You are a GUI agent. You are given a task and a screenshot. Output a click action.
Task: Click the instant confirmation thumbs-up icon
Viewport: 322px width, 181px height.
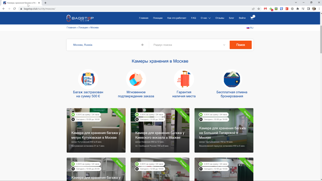coord(136,79)
